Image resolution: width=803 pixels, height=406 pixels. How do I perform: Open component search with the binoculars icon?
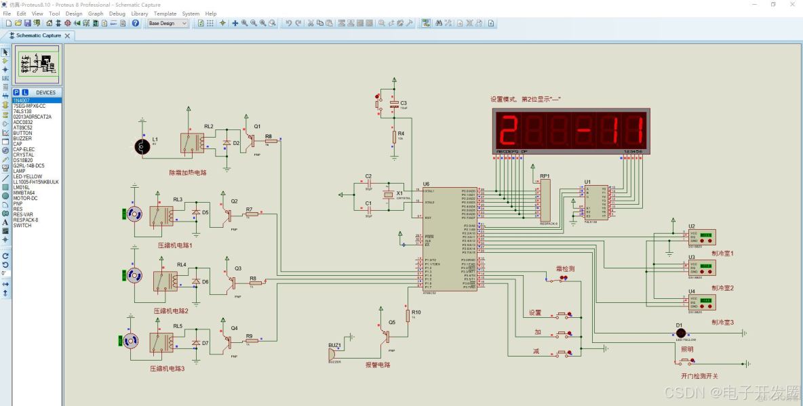click(x=438, y=24)
